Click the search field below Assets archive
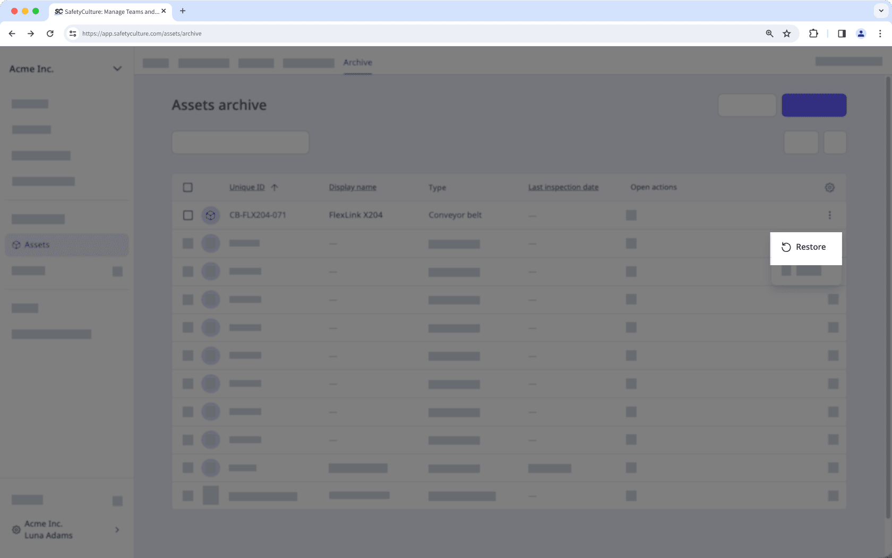Image resolution: width=892 pixels, height=558 pixels. [240, 142]
